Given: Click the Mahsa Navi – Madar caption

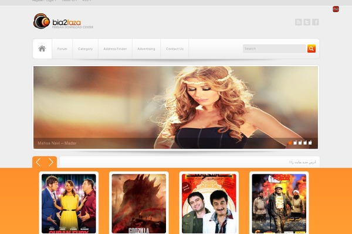Looking at the screenshot, I should pos(57,143).
